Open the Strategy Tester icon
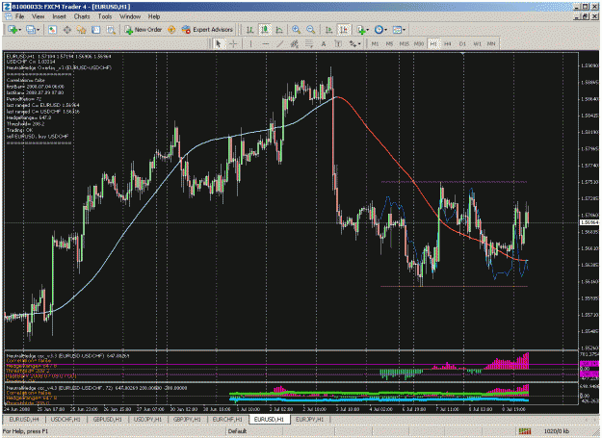602x438 pixels. 111,30
